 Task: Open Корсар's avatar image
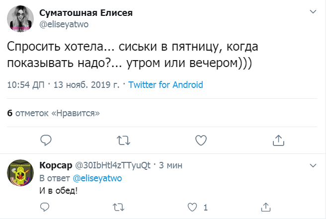19,173
